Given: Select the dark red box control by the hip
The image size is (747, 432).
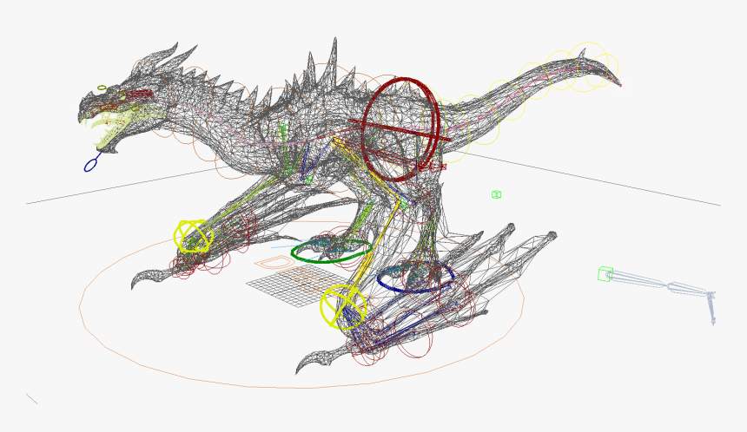Looking at the screenshot, I should point(437,166).
